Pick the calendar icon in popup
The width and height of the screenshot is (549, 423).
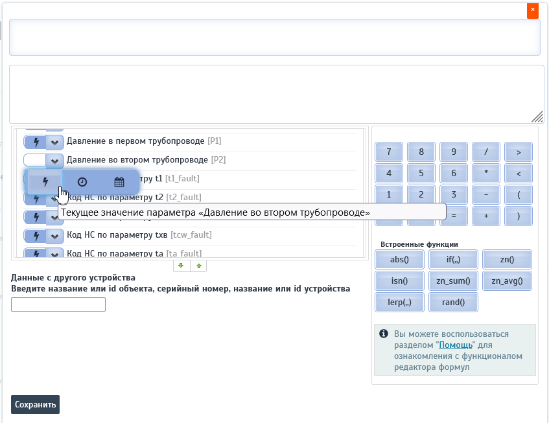tap(119, 182)
